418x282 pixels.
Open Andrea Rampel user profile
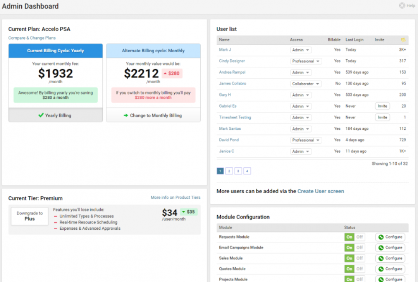232,72
